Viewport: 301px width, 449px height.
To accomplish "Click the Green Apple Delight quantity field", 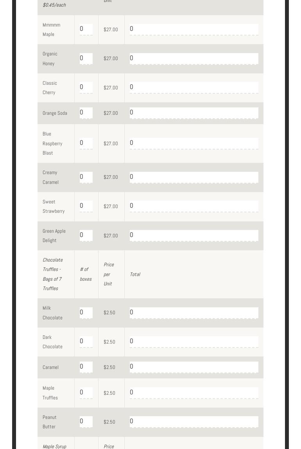I will (86, 235).
